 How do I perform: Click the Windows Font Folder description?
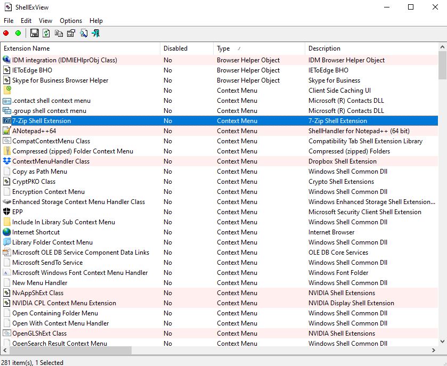(x=338, y=273)
